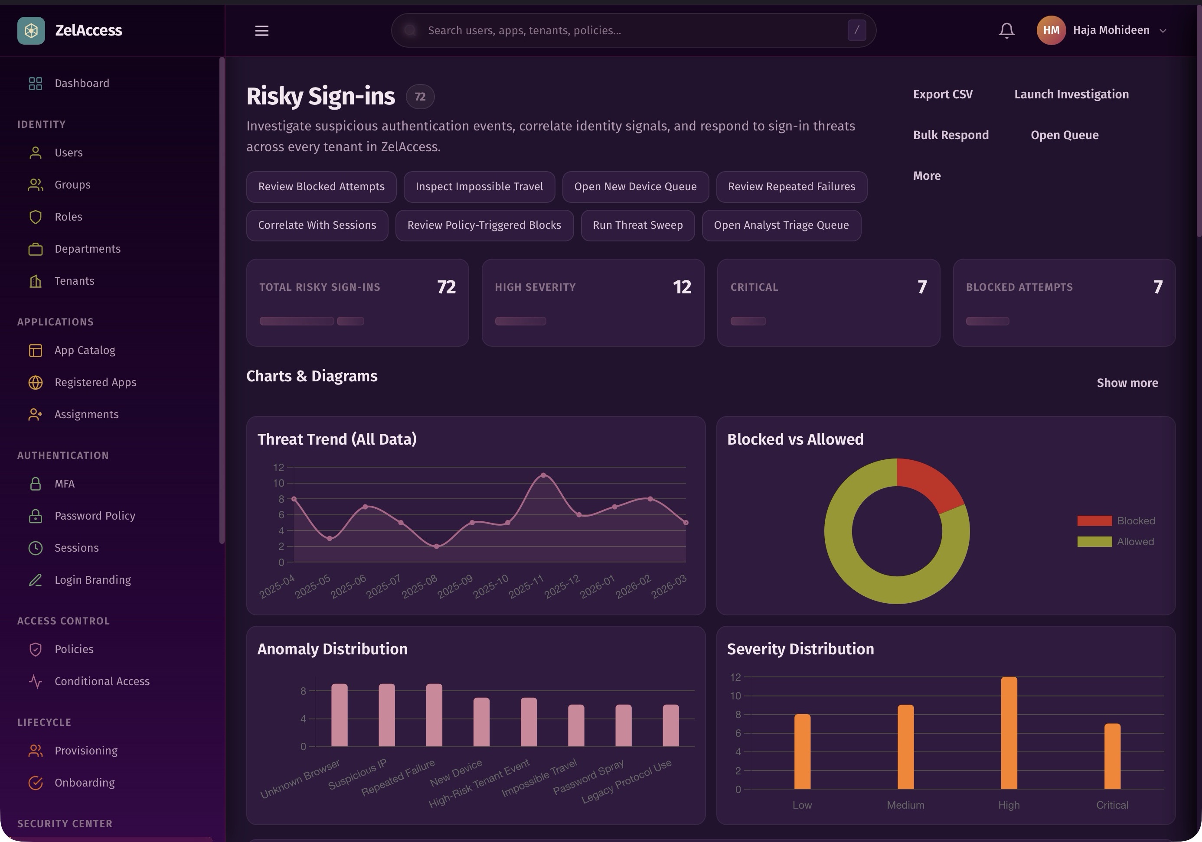Click Show more in Charts & Diagrams

click(1127, 383)
